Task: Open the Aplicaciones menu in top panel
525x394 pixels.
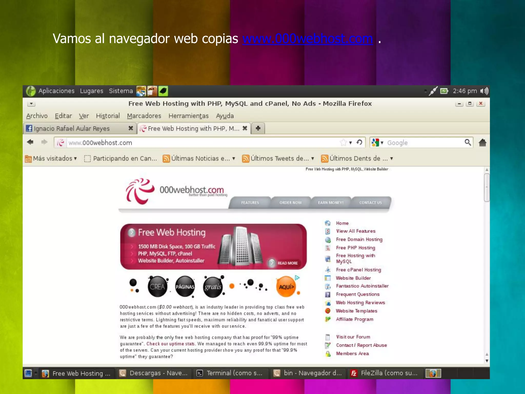Action: [56, 91]
